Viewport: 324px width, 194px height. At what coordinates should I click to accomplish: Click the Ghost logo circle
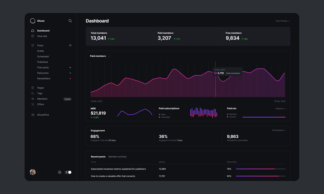point(33,21)
